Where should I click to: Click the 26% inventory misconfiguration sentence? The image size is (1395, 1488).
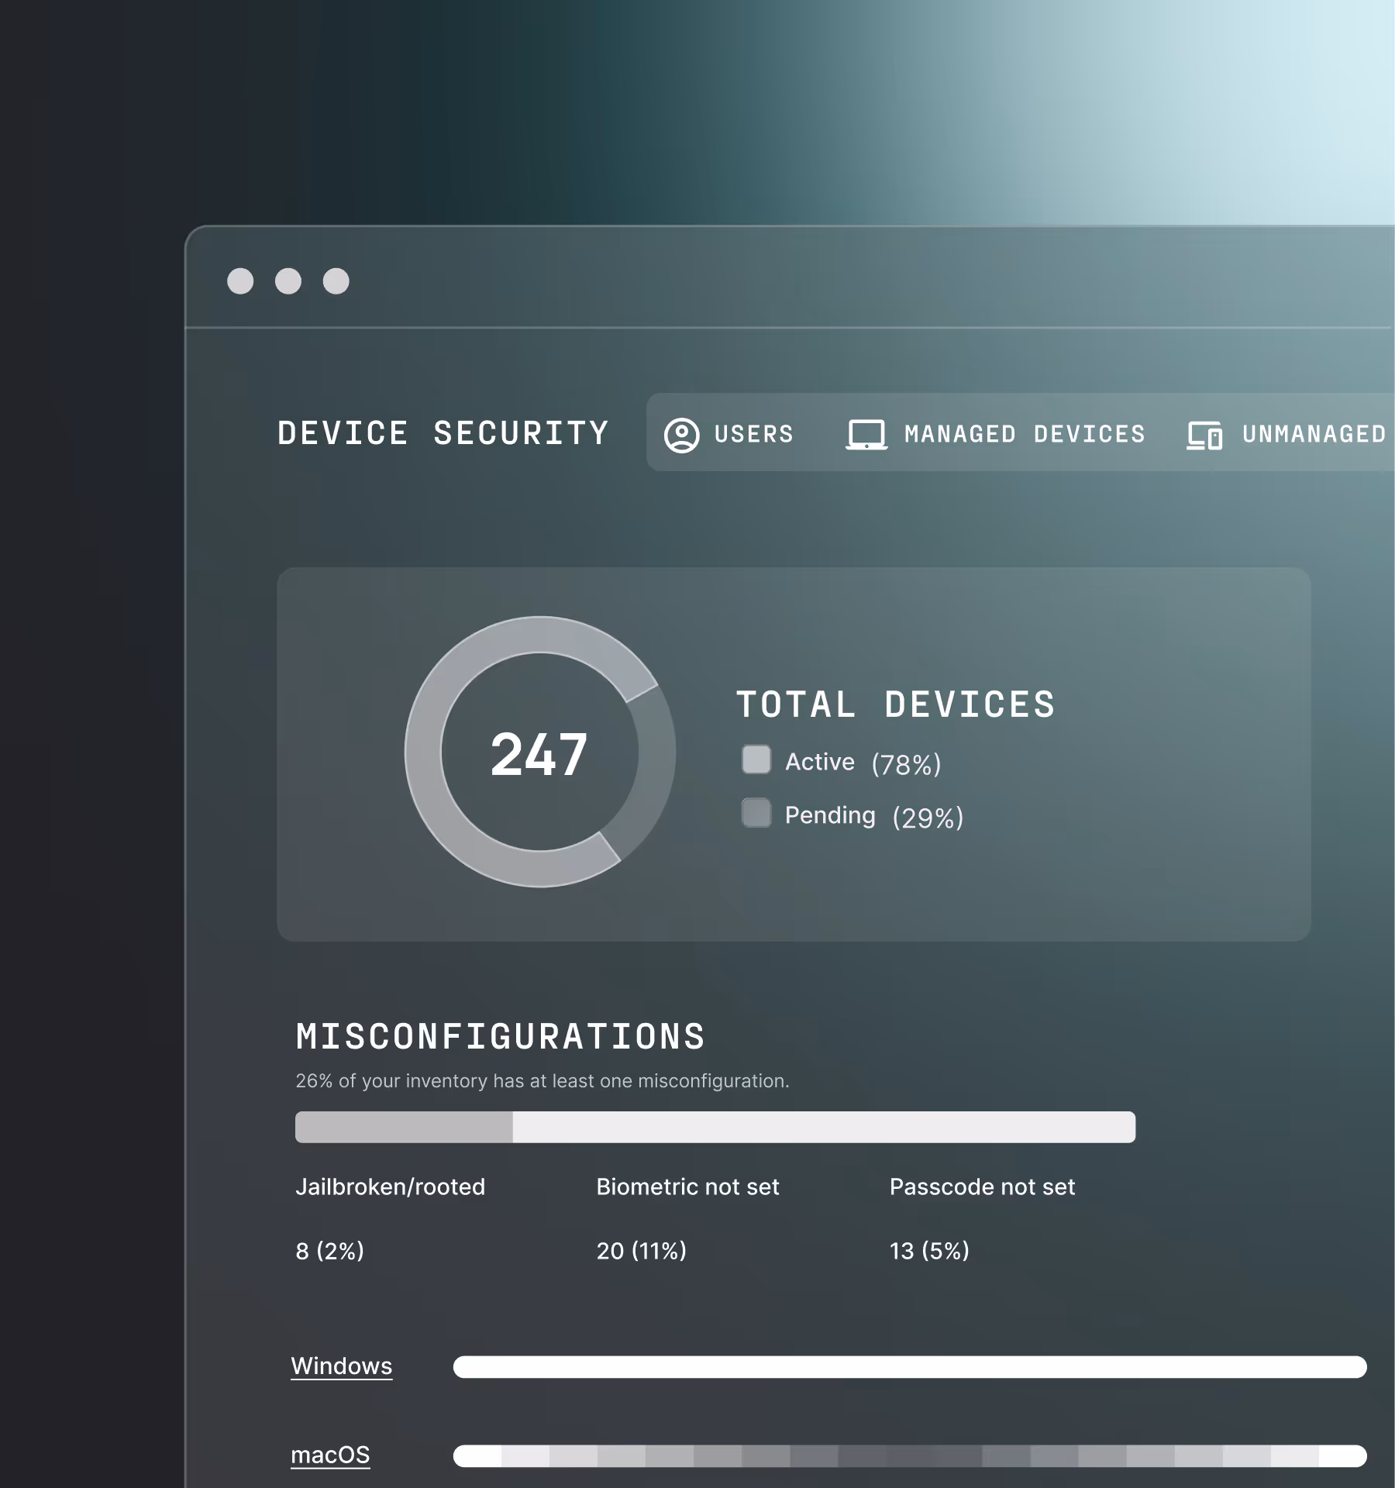pyautogui.click(x=542, y=1081)
